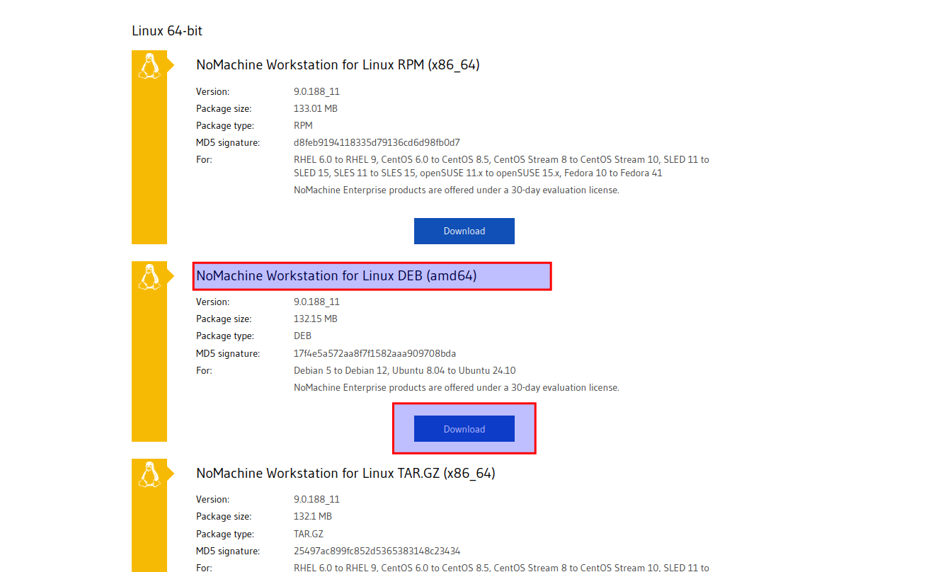Click the RHEL and CentOS list under RPM

coord(501,166)
